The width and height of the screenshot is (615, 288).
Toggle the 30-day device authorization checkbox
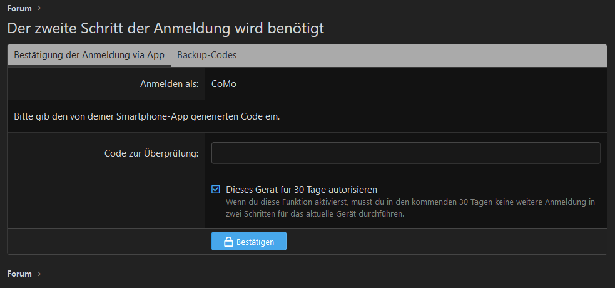coord(216,189)
